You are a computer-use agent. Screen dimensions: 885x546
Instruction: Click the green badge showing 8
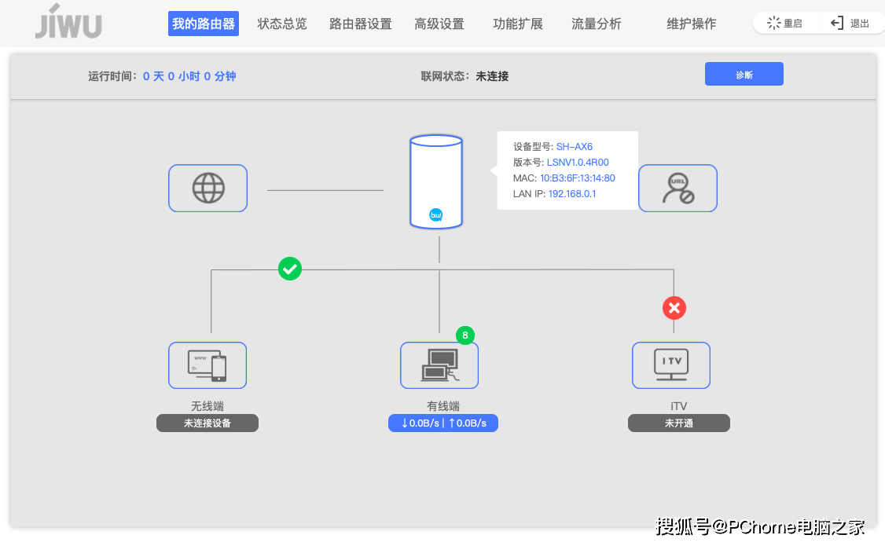point(465,335)
